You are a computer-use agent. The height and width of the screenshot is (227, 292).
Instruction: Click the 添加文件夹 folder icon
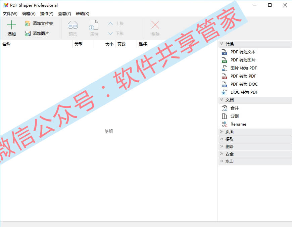[28, 24]
